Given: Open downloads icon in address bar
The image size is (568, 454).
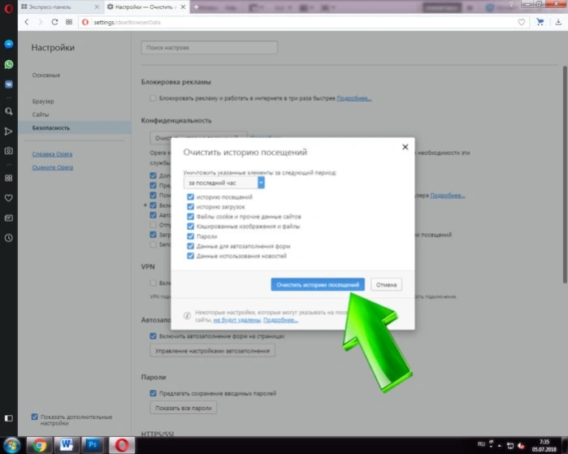Looking at the screenshot, I should coord(558,22).
